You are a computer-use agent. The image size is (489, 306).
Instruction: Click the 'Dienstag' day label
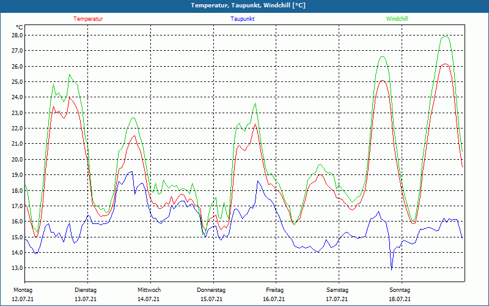click(x=86, y=290)
